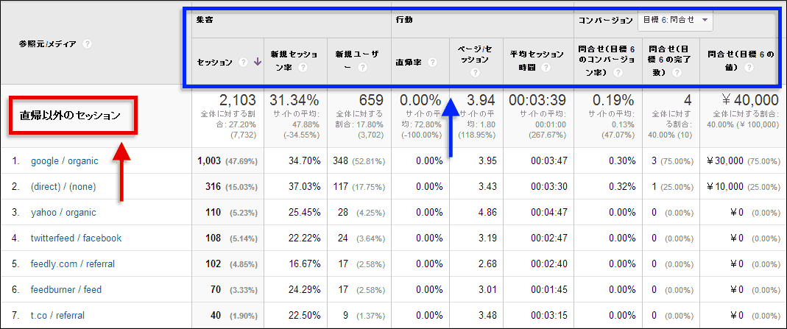Click the sort arrow beside セッション
The height and width of the screenshot is (329, 787).
coord(257,63)
